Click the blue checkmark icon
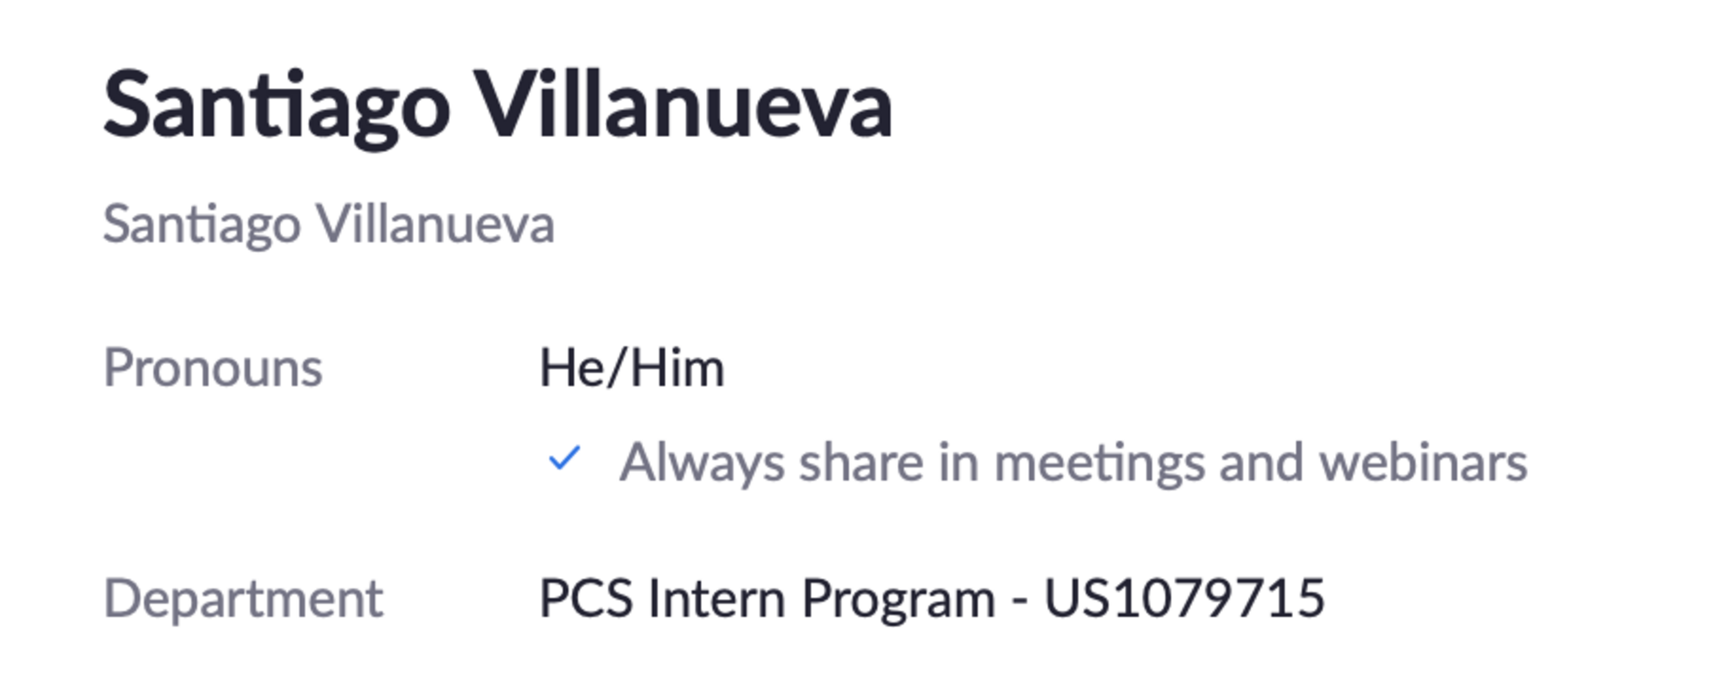This screenshot has width=1713, height=685. pyautogui.click(x=564, y=459)
